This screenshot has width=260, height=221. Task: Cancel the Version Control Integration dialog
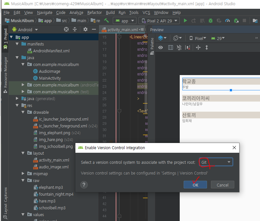click(222, 185)
